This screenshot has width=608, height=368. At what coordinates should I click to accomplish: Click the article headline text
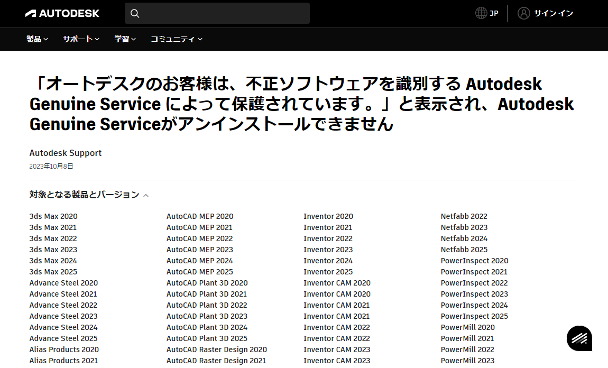[302, 104]
